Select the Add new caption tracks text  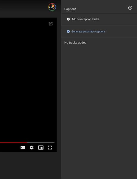pyautogui.click(x=85, y=19)
